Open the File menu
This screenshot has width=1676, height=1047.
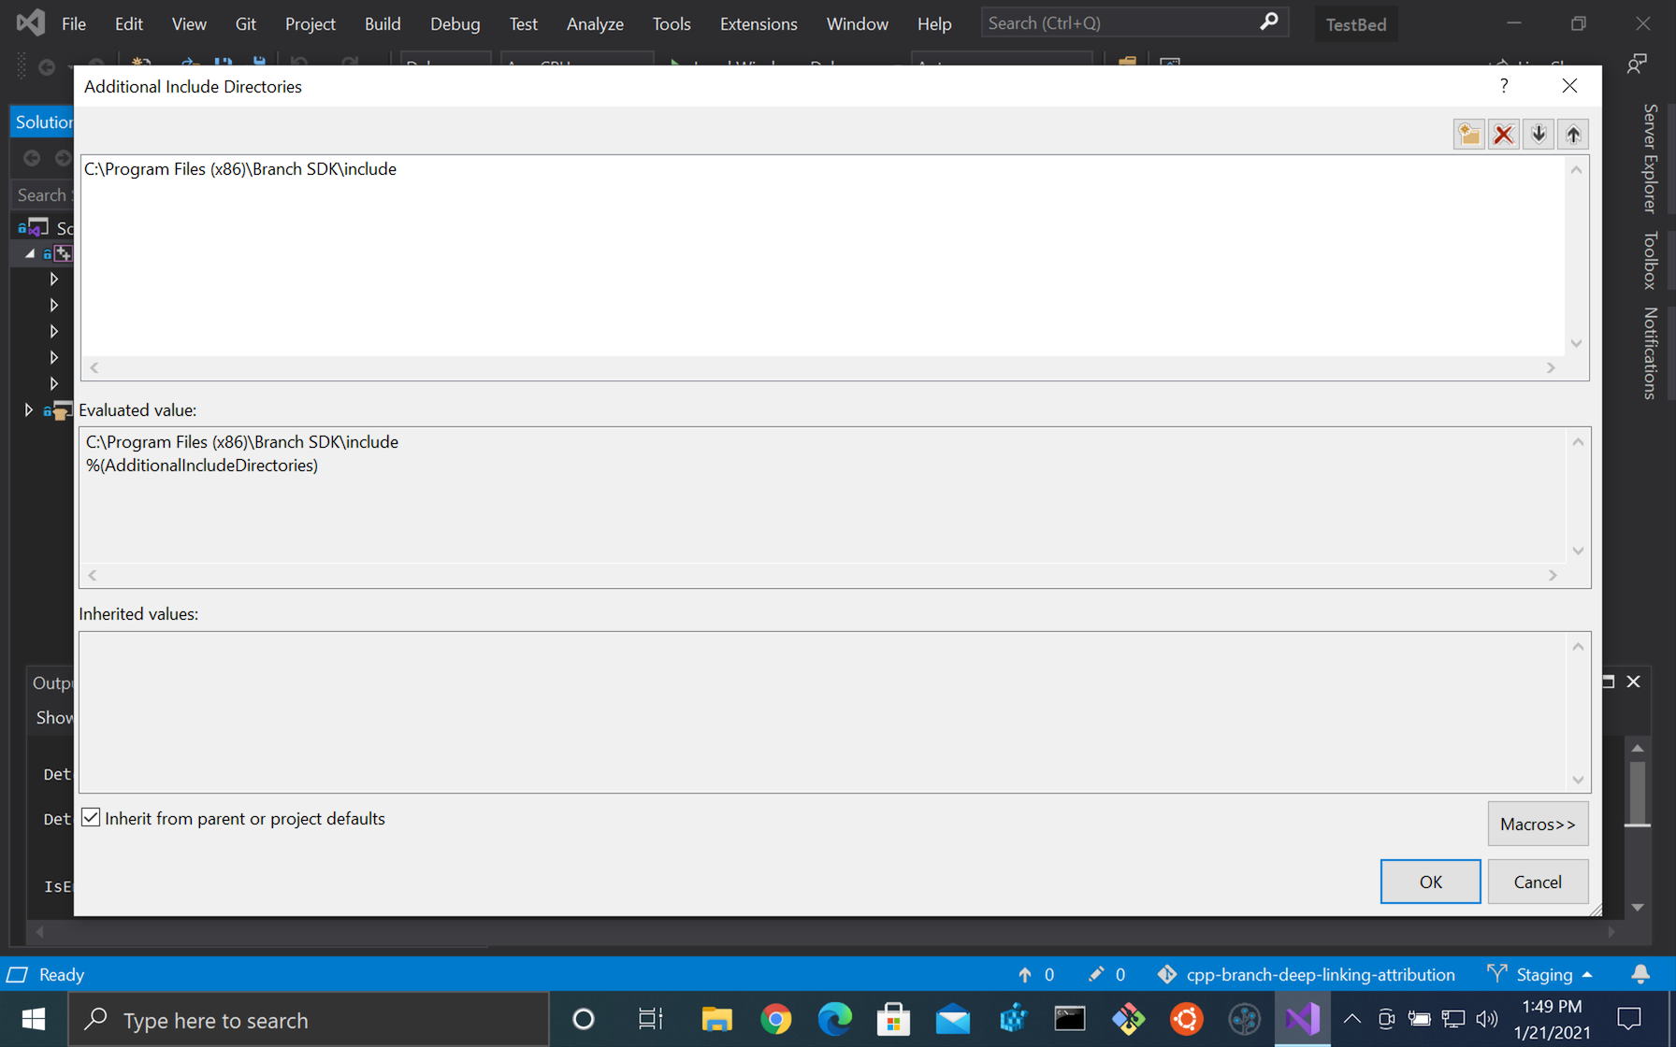(x=74, y=23)
